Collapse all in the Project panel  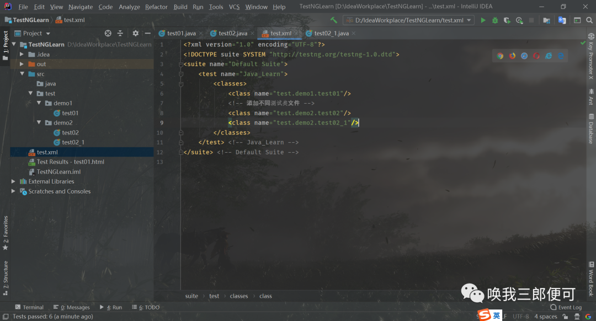(x=120, y=34)
